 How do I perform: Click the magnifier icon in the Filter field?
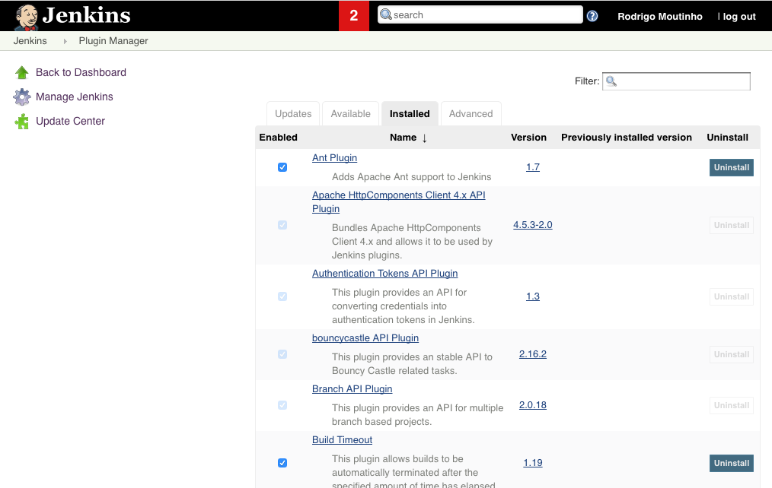tap(611, 81)
